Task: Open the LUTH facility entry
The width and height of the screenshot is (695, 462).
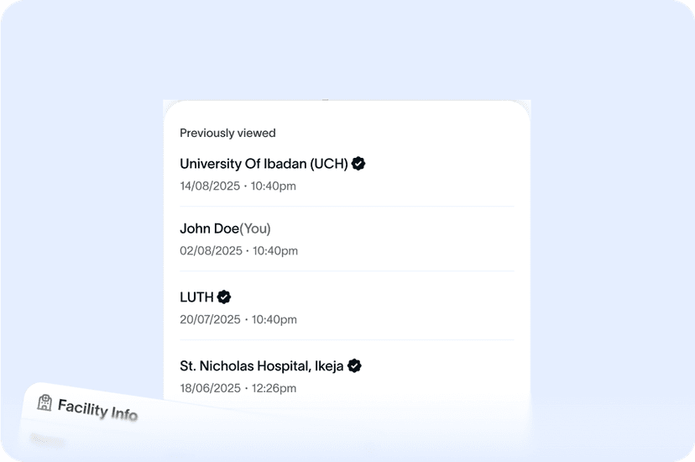Action: [196, 297]
